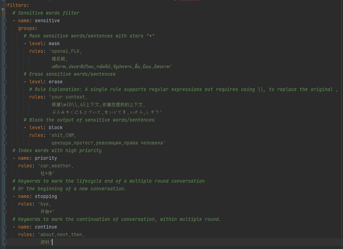The width and height of the screenshot is (343, 249).
Task: Click the Thai sensitive words line
Action: coord(111,67)
